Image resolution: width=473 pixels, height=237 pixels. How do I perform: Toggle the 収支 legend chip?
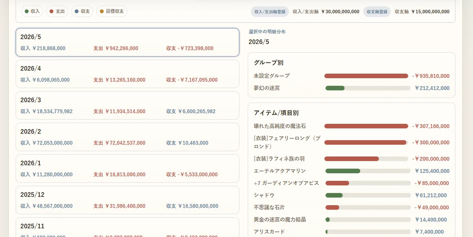click(x=82, y=11)
